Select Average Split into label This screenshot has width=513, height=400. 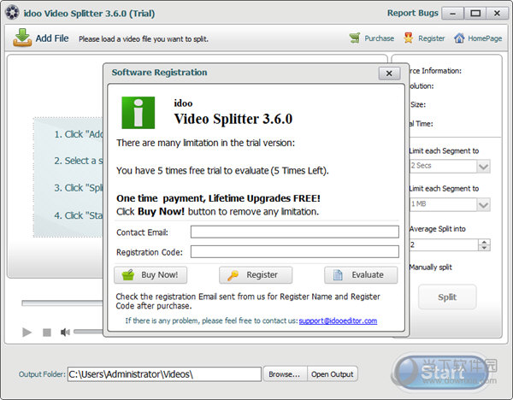[x=438, y=229]
